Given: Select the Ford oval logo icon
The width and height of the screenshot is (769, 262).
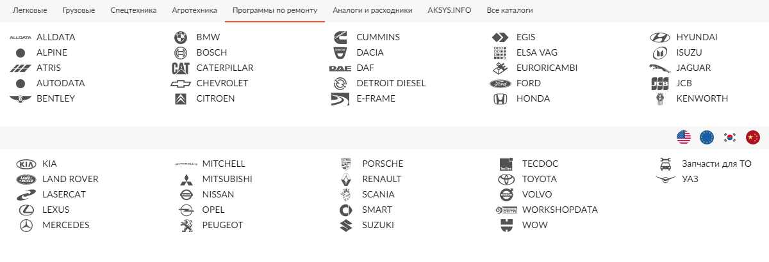Looking at the screenshot, I should (x=500, y=83).
